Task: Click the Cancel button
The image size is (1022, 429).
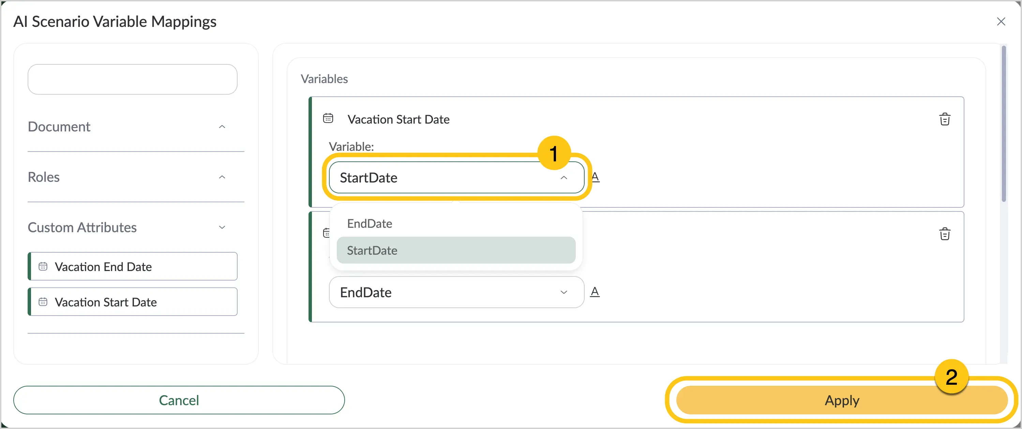Action: 179,400
